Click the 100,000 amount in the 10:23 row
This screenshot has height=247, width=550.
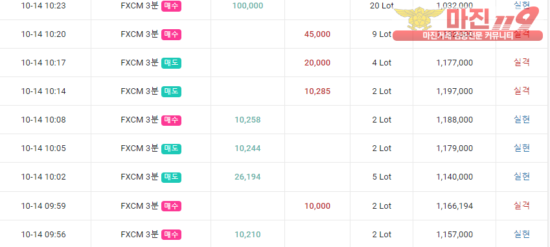[x=247, y=6]
